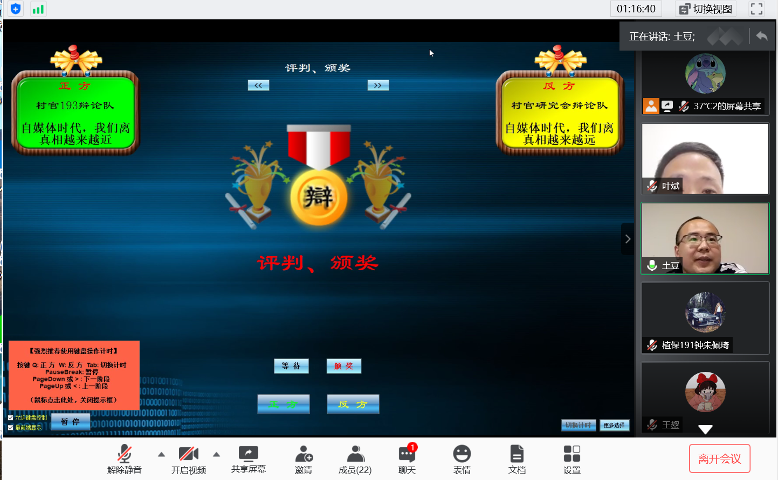Viewport: 778px width, 480px height.
Task: Collapse participant panel with side chevron
Action: pyautogui.click(x=628, y=239)
